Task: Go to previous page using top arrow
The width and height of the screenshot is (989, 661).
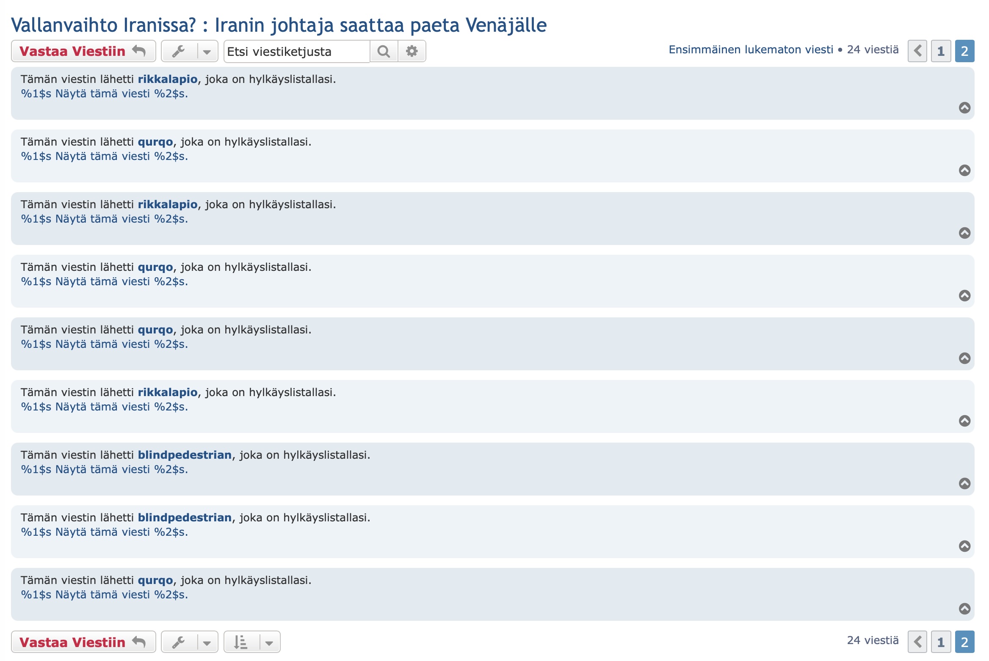Action: tap(917, 51)
